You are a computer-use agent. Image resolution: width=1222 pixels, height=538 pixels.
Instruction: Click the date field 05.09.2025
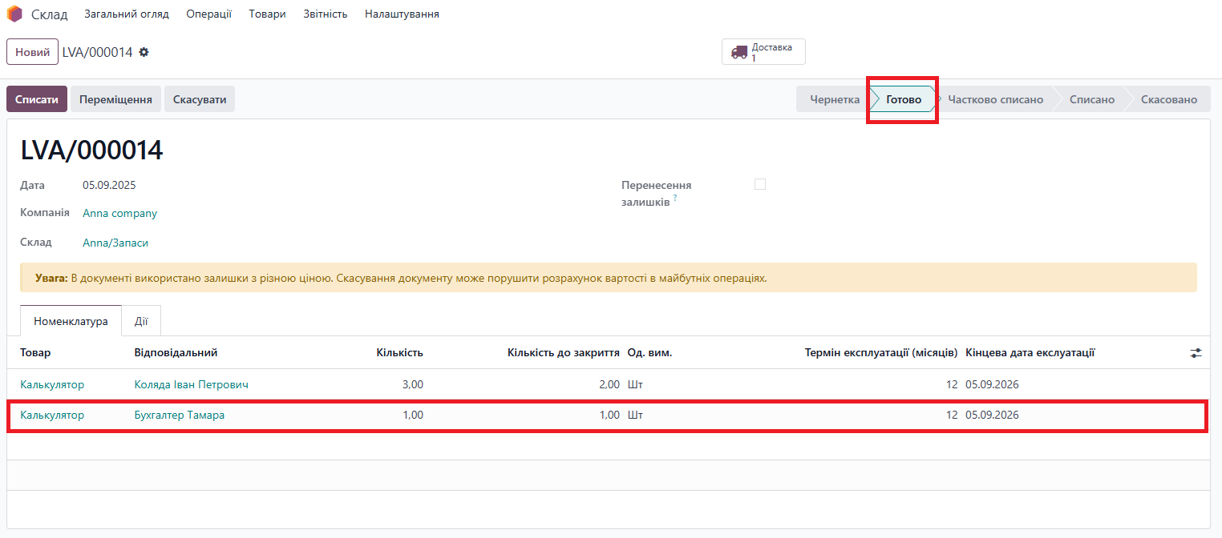pyautogui.click(x=109, y=185)
